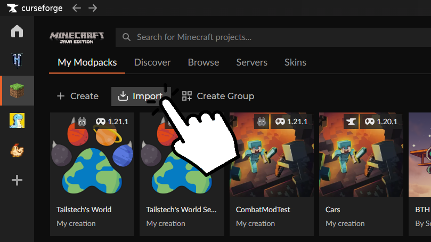Click My creation under Tailstech's World

[x=76, y=223]
